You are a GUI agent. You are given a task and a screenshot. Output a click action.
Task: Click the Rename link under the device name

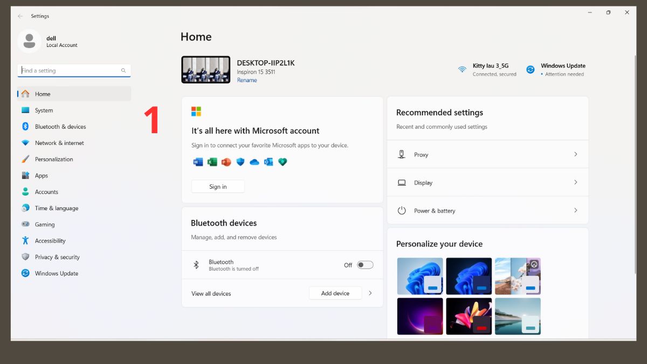pyautogui.click(x=247, y=80)
